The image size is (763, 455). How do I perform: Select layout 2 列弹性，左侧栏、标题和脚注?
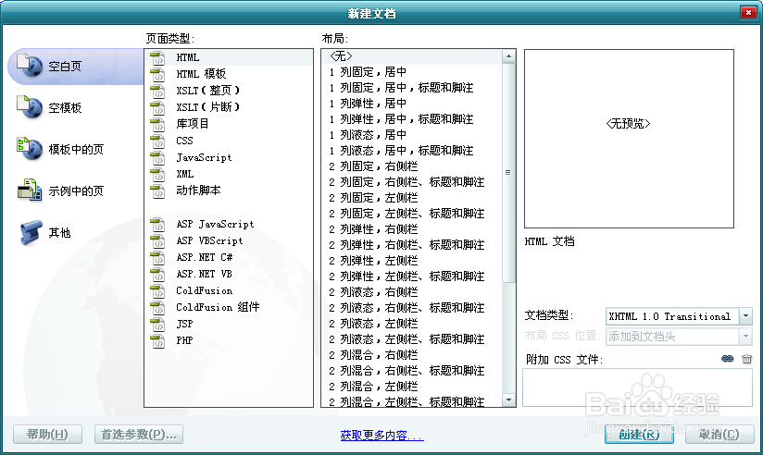tap(407, 277)
